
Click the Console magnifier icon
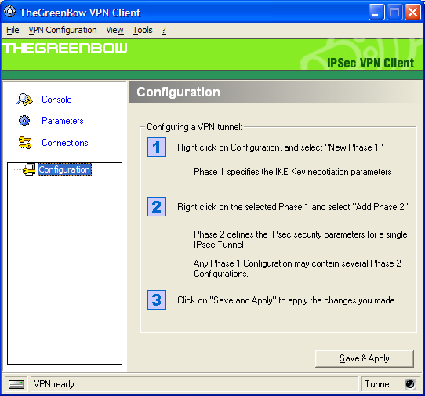click(x=24, y=100)
